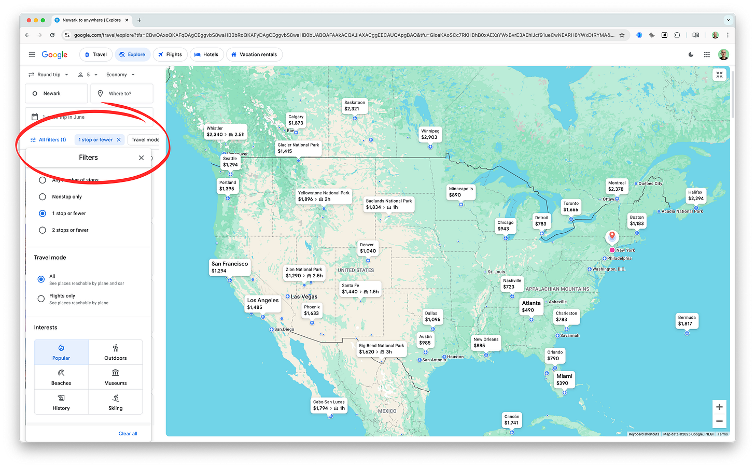Select Los Angeles $1,485 price label
This screenshot has height=468, width=755.
pyautogui.click(x=263, y=304)
